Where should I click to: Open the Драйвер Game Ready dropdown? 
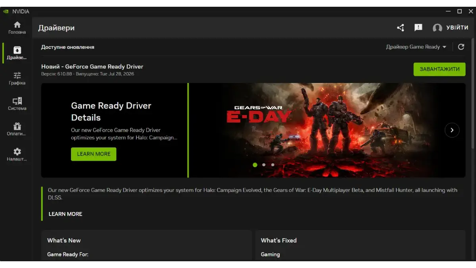tap(416, 47)
